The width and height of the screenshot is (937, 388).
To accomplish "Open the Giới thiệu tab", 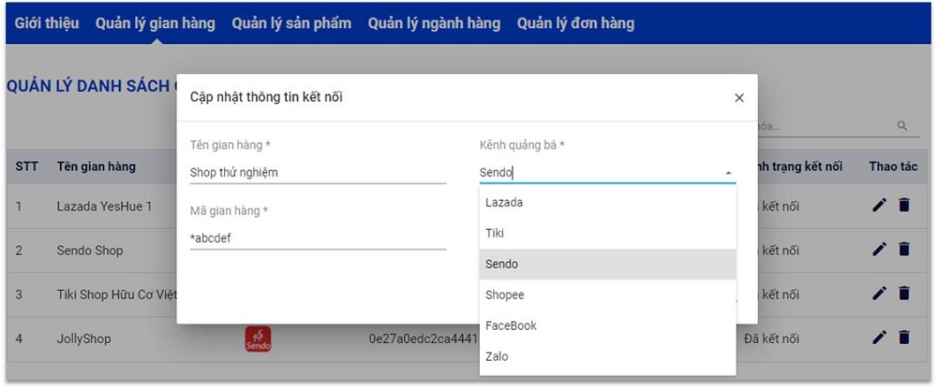I will (47, 23).
